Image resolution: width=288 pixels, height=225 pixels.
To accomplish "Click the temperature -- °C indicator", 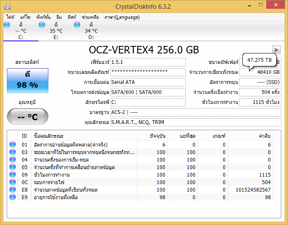I will 28,116.
